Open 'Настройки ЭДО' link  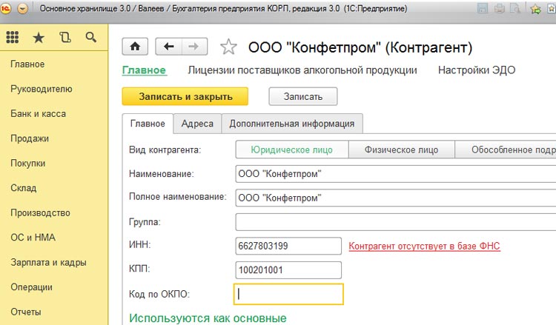(x=476, y=70)
